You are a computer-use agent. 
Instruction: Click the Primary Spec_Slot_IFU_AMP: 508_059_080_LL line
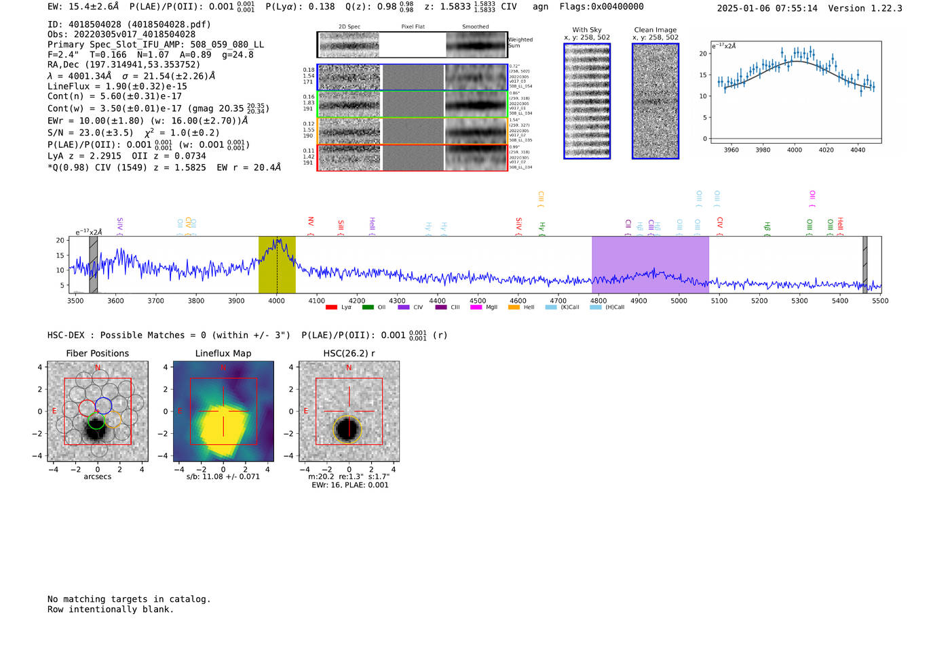(x=156, y=45)
